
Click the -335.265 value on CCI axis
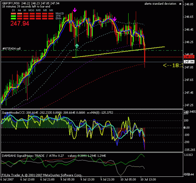click(189, 150)
